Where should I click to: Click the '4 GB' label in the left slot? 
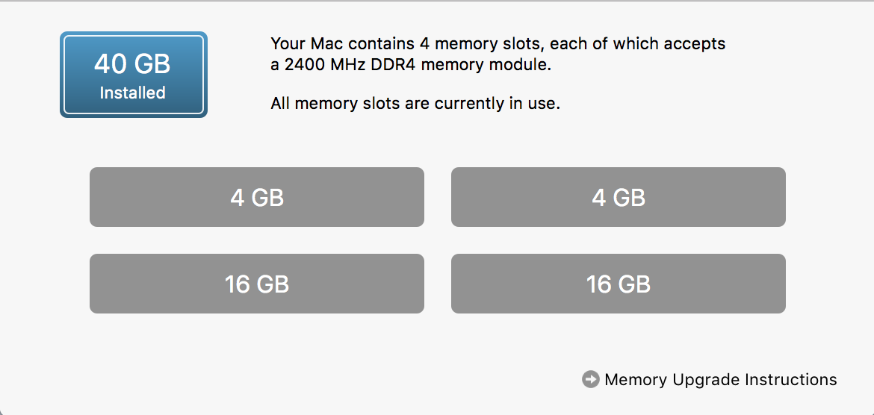click(257, 198)
